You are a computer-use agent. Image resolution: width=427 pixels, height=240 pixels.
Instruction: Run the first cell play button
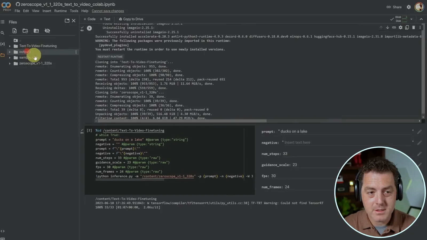[89, 28]
